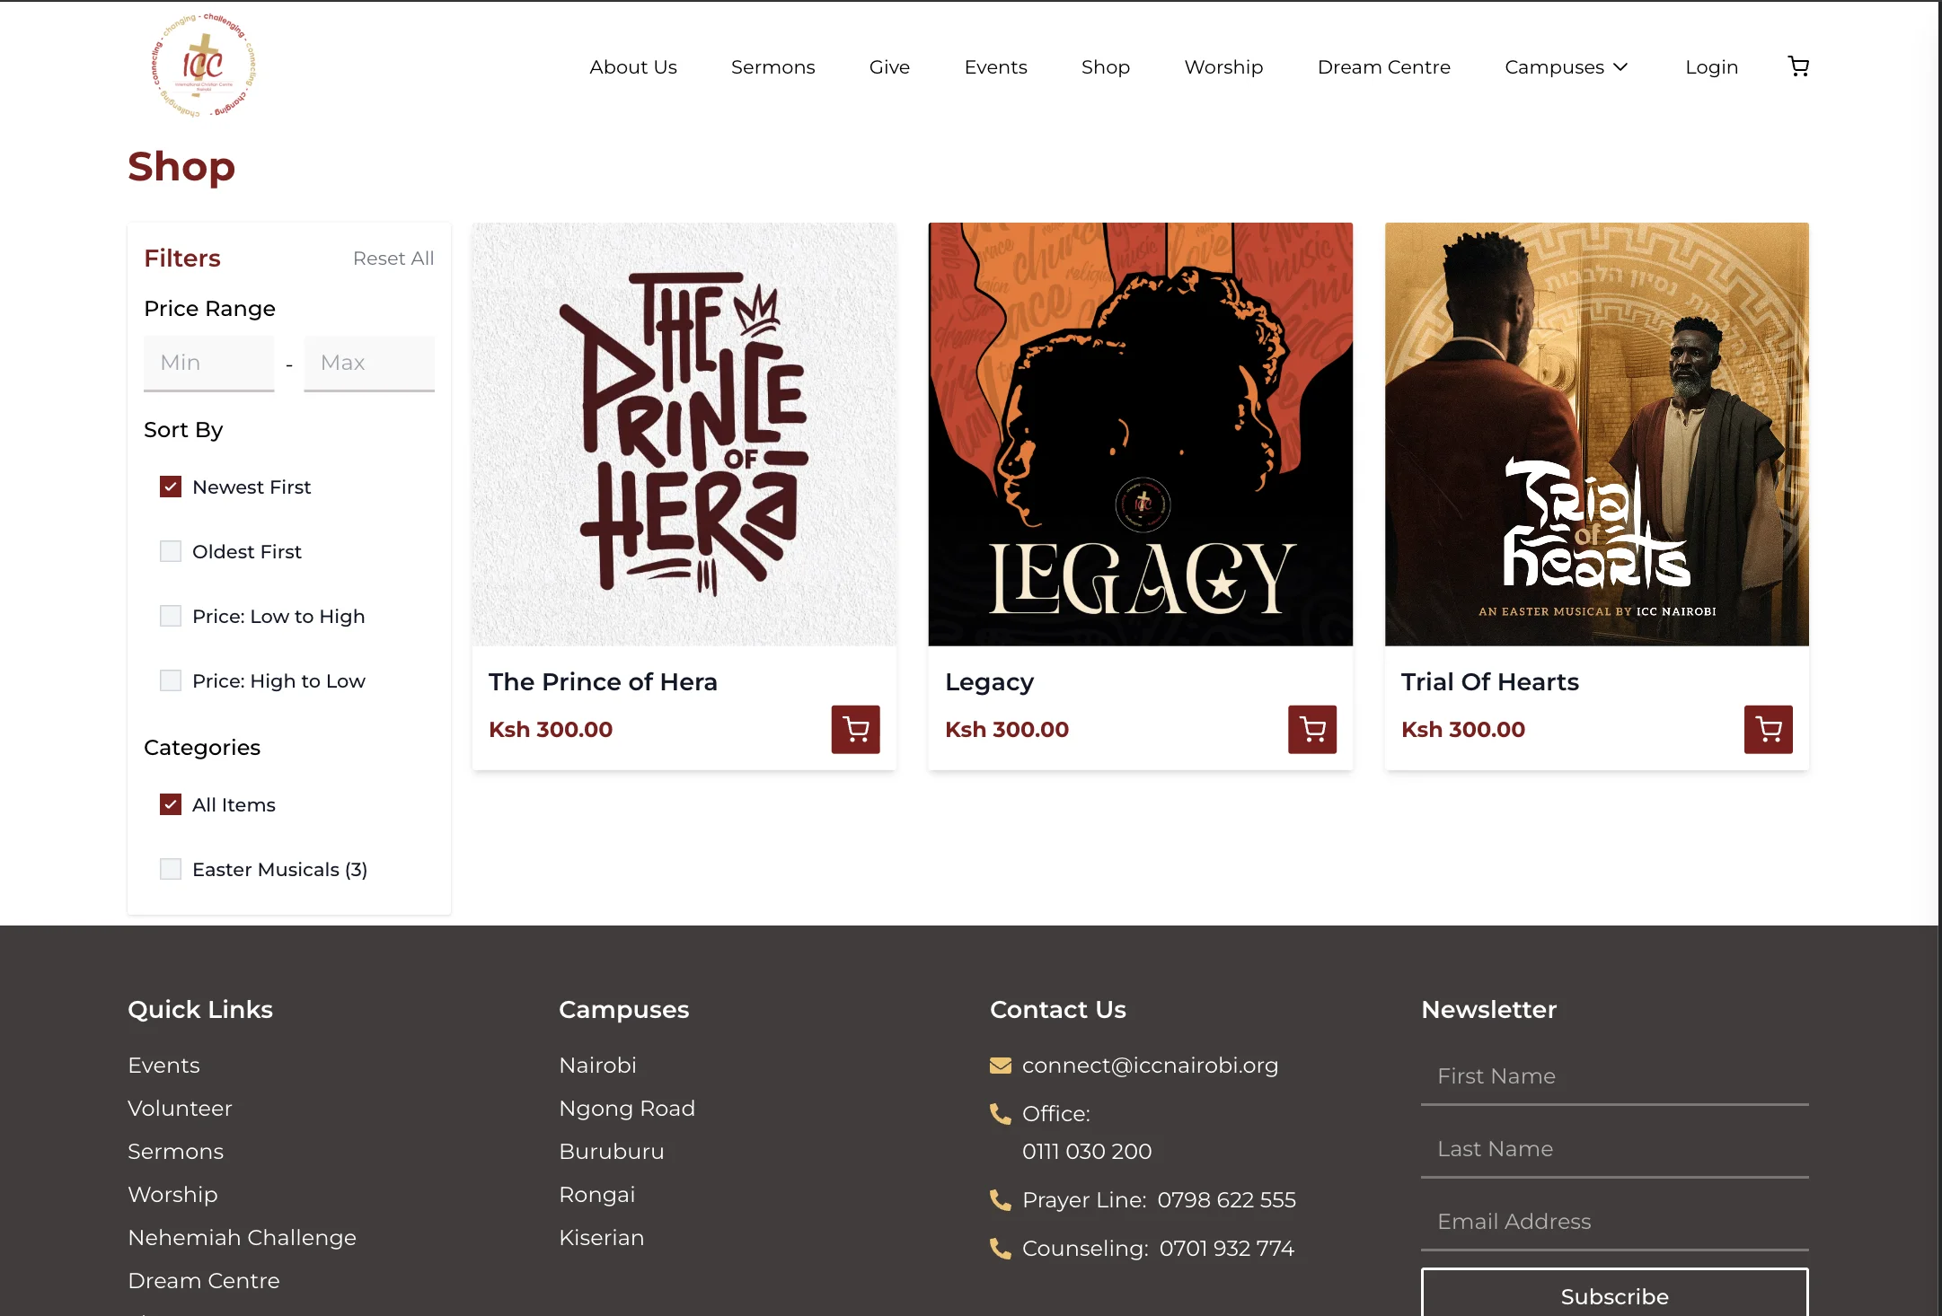Select Price: High to Low checkbox

click(x=171, y=680)
